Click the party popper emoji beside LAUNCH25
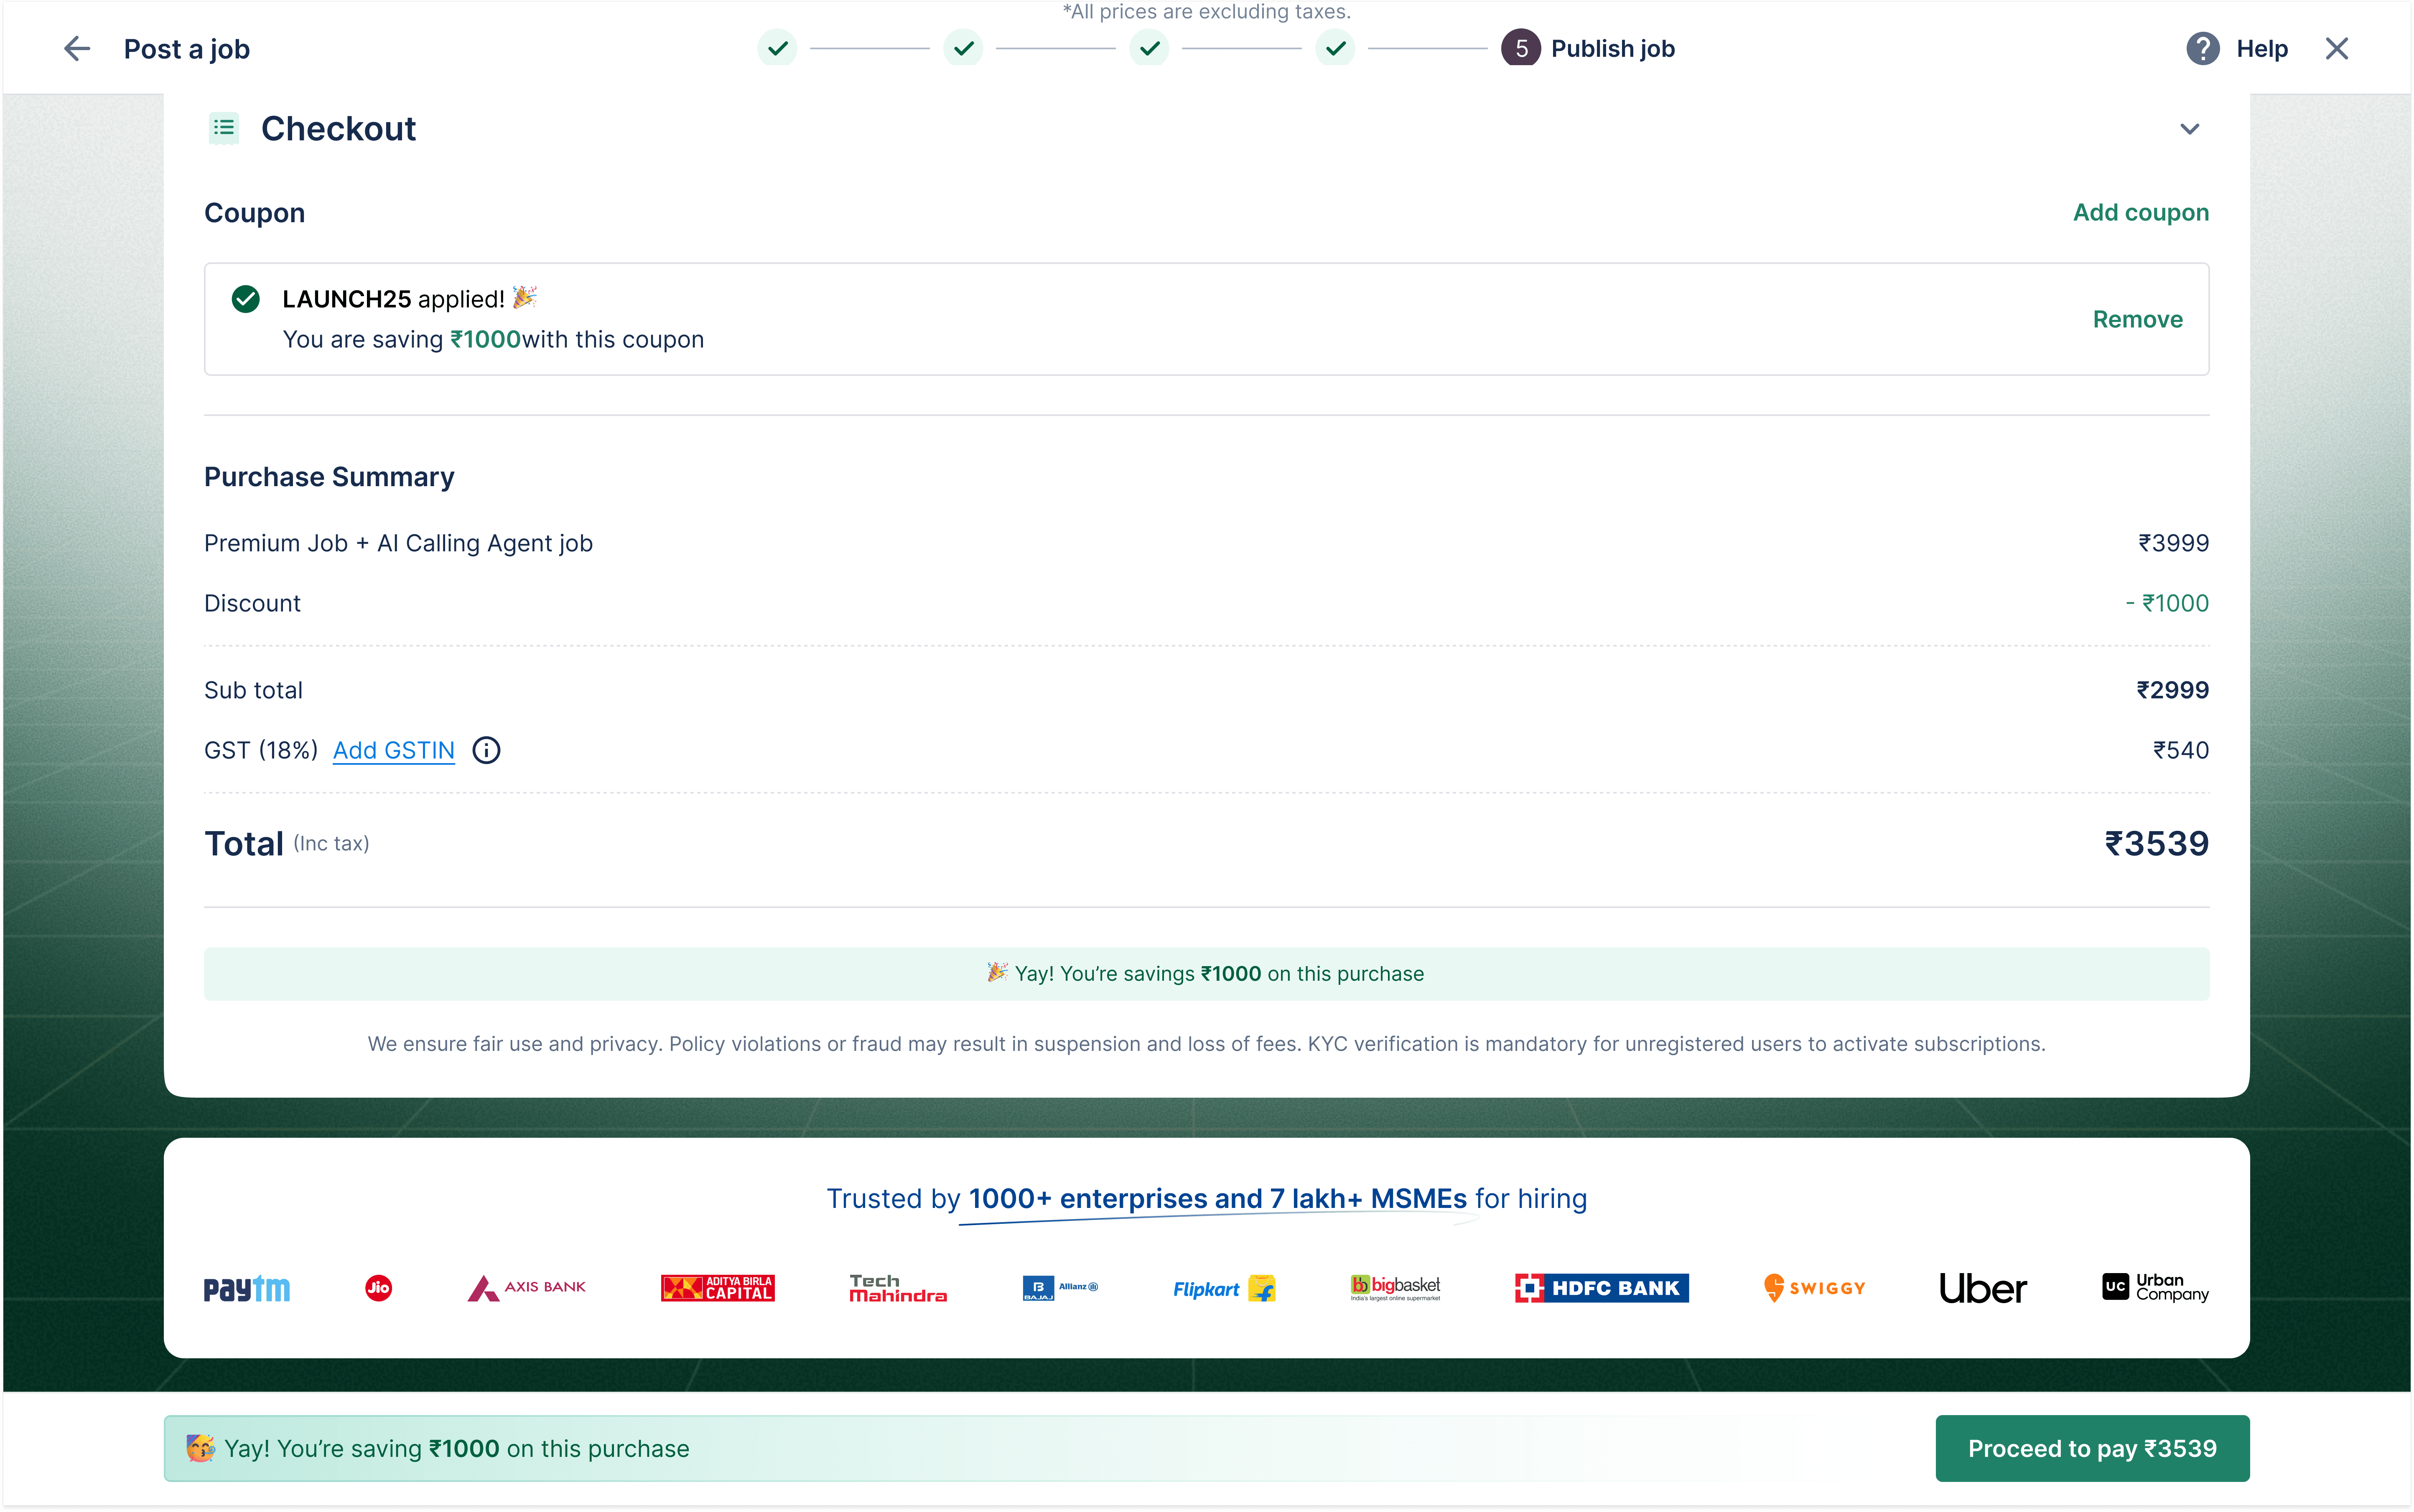 [525, 298]
